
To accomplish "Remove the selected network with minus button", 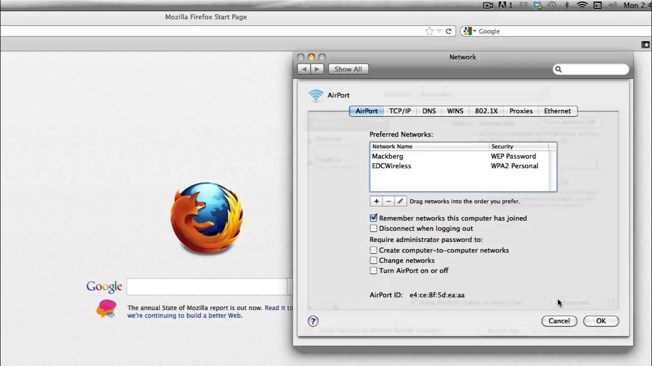I will [x=389, y=201].
